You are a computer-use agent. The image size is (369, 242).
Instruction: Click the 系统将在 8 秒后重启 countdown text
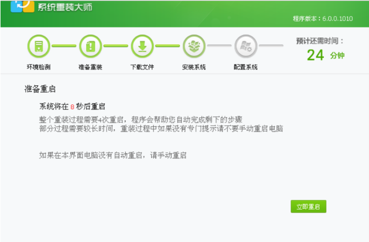click(x=72, y=106)
